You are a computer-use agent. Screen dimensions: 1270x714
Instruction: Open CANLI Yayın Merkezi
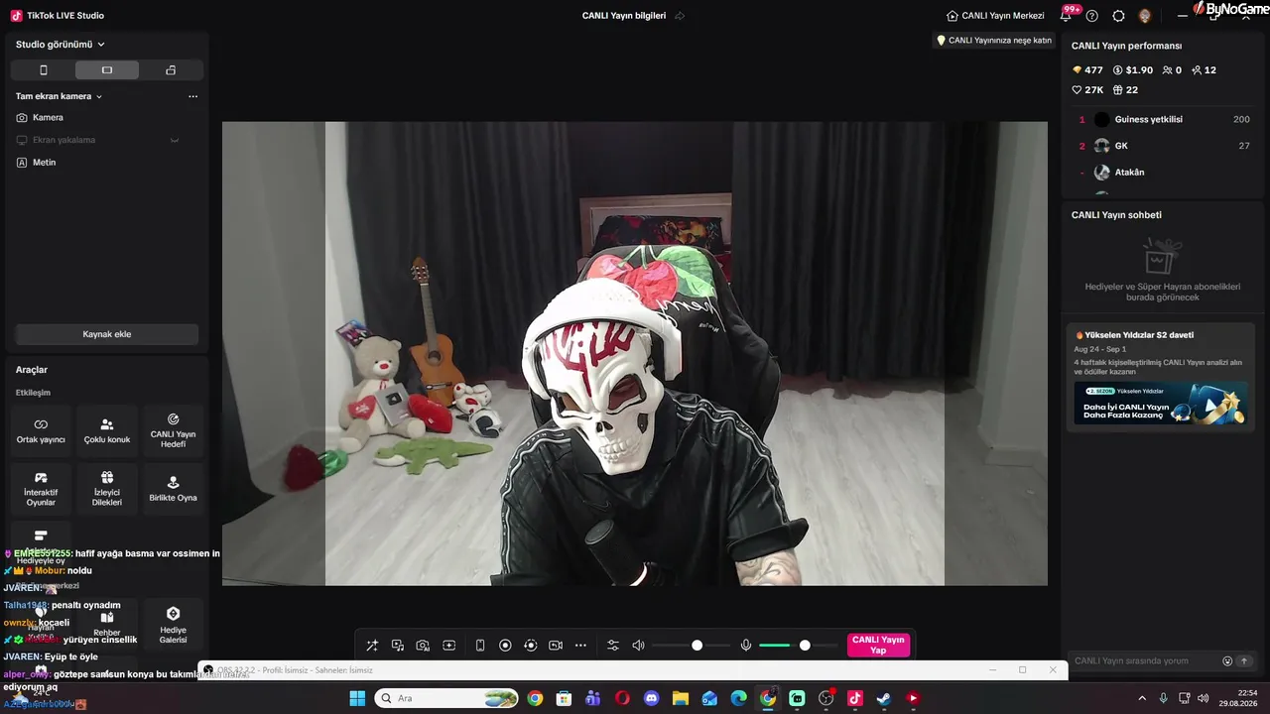pyautogui.click(x=995, y=16)
